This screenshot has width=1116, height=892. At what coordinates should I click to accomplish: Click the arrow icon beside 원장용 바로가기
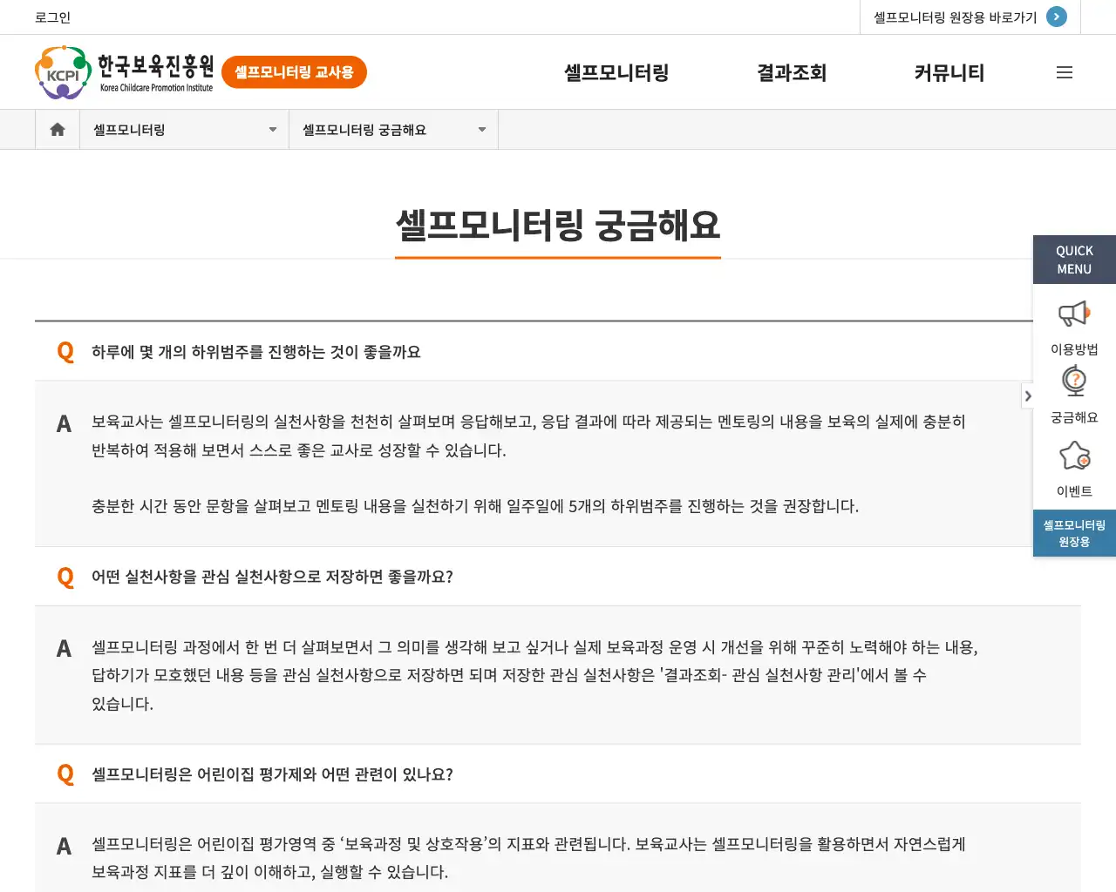1057,17
